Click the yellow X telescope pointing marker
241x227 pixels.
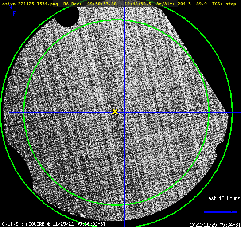[115, 112]
